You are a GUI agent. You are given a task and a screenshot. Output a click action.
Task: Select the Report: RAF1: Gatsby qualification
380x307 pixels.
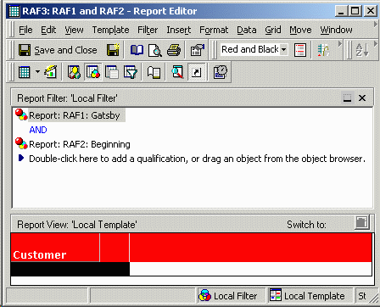click(x=75, y=115)
